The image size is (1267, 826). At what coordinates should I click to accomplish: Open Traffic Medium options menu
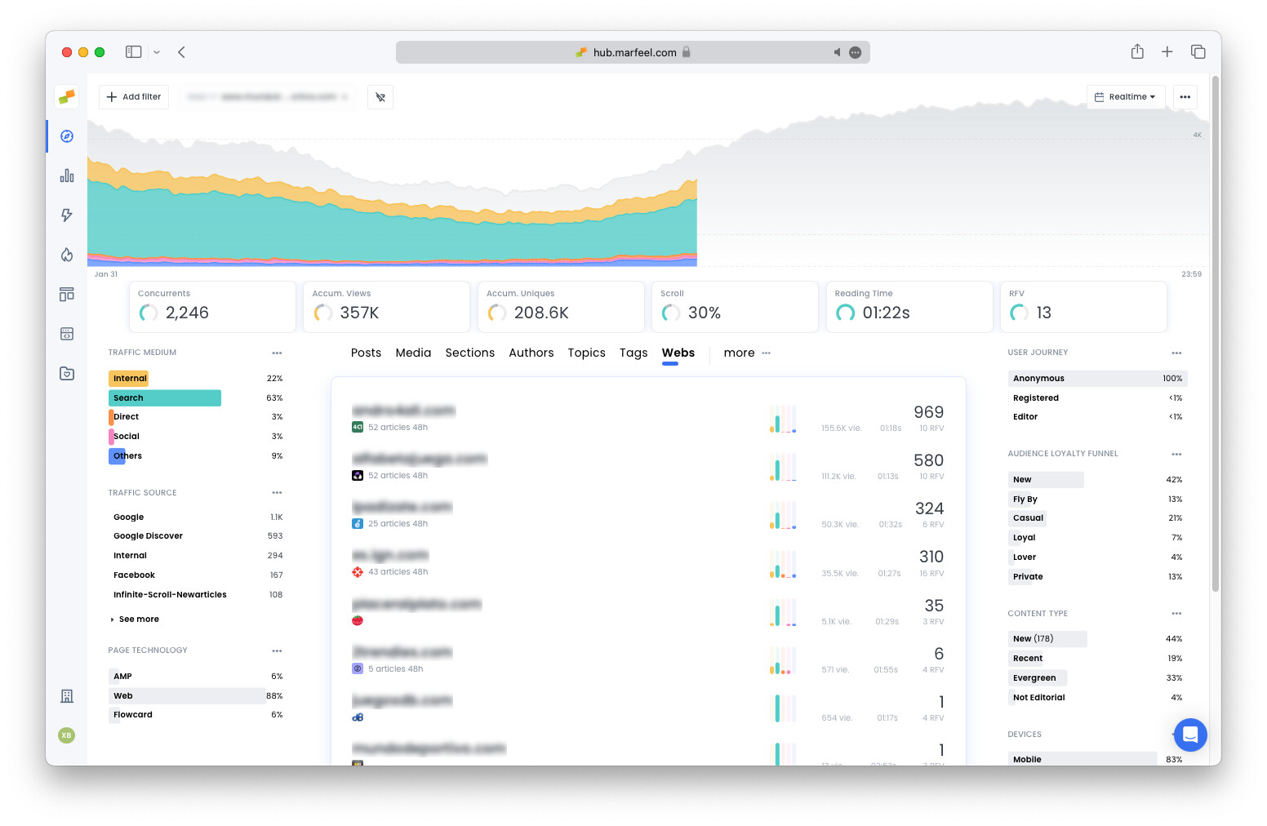(277, 353)
